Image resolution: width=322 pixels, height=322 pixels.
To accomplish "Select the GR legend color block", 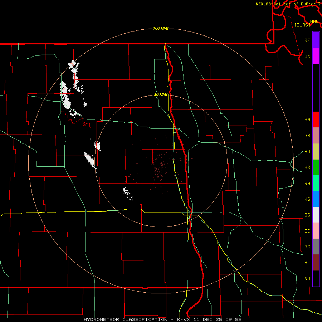I will tap(316, 135).
